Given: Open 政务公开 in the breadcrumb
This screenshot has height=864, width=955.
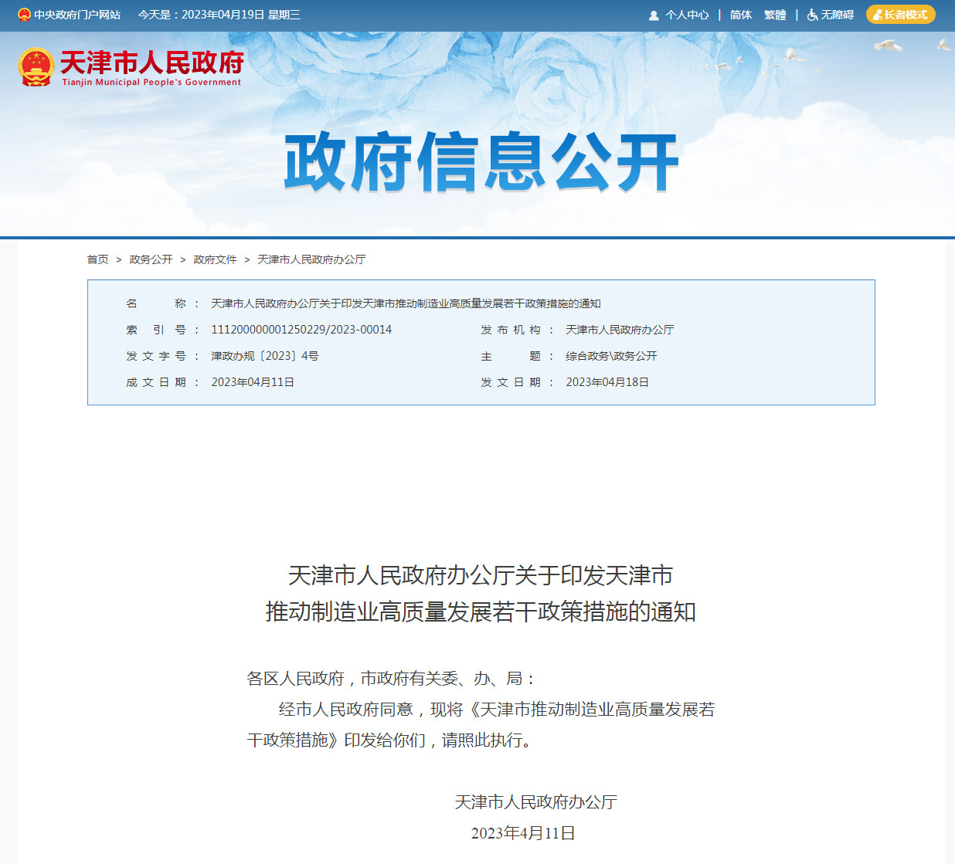Looking at the screenshot, I should [x=151, y=259].
